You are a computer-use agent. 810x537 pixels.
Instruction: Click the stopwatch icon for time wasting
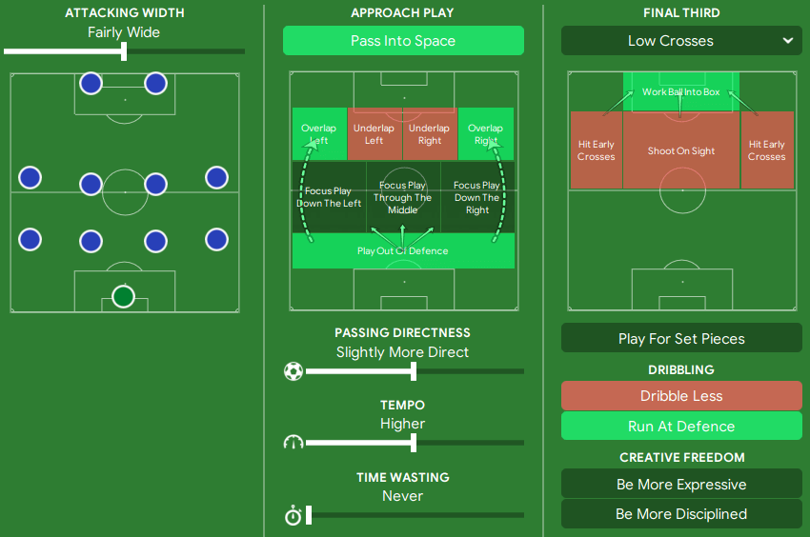coord(294,515)
